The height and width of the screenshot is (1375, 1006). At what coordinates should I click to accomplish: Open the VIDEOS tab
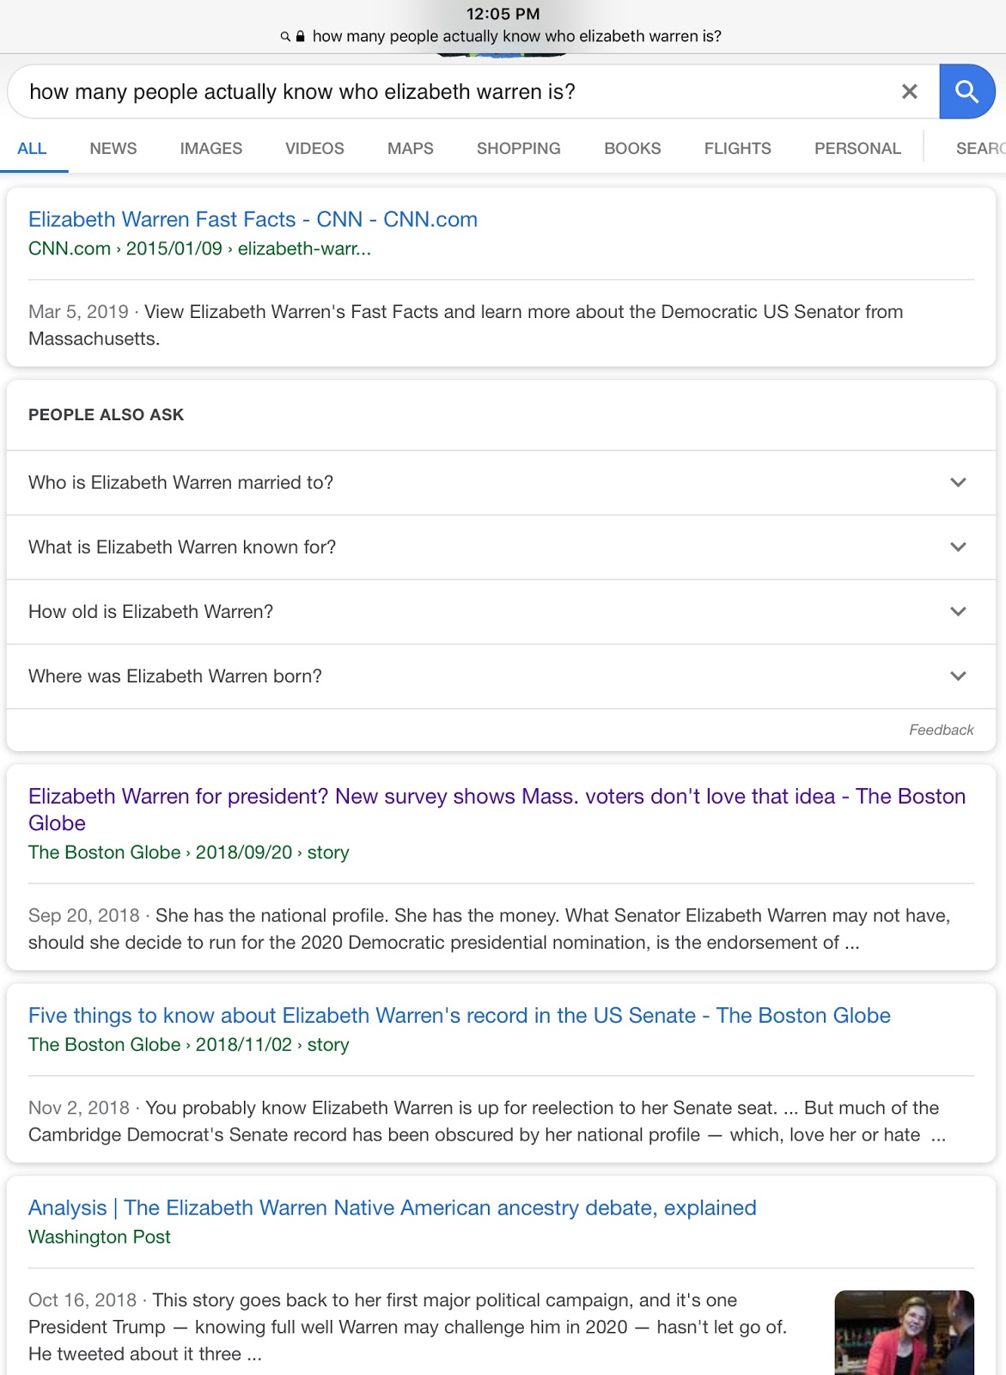(314, 149)
